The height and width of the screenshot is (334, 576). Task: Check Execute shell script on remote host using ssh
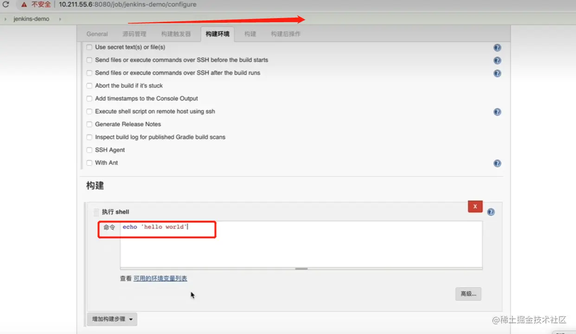point(90,112)
